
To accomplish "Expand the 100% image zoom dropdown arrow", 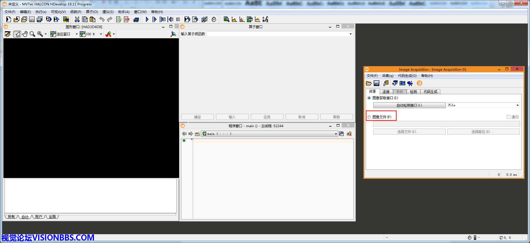I will [101, 34].
